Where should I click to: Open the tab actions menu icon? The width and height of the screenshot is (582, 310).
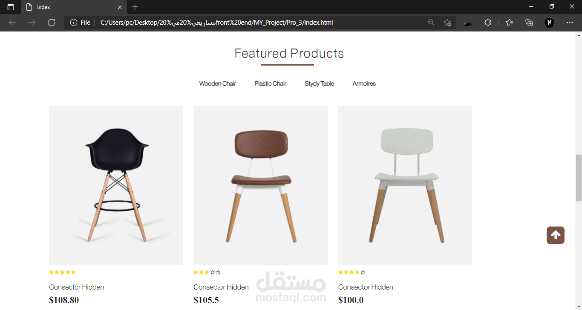[x=10, y=7]
